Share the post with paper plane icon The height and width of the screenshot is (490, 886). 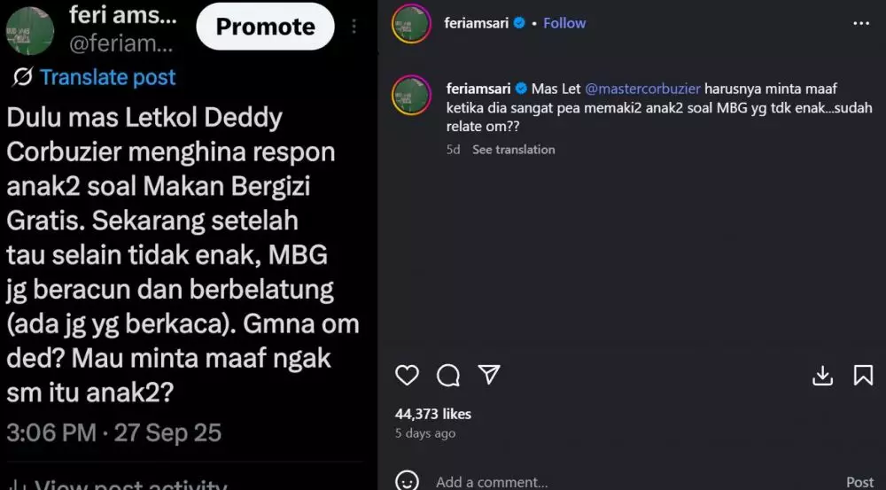[489, 374]
